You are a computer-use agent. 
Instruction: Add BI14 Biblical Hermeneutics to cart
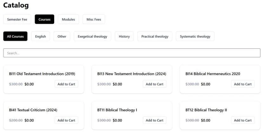(x=243, y=84)
